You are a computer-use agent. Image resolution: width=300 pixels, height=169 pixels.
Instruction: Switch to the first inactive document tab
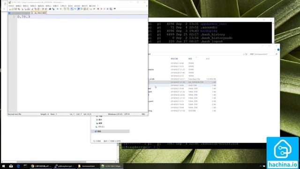coord(19,13)
